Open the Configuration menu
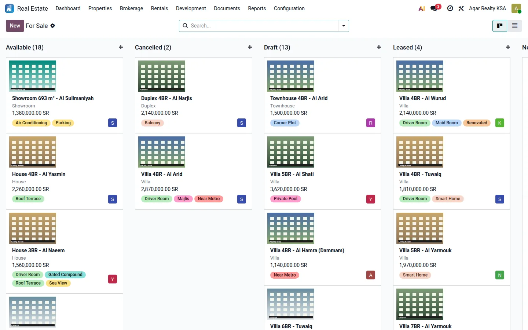Screen dimensions: 528x330 tap(289, 8)
